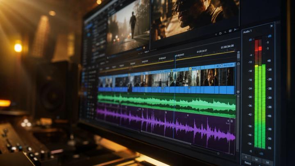Select the bearded man close-up clip thumbnail

tap(210, 77)
